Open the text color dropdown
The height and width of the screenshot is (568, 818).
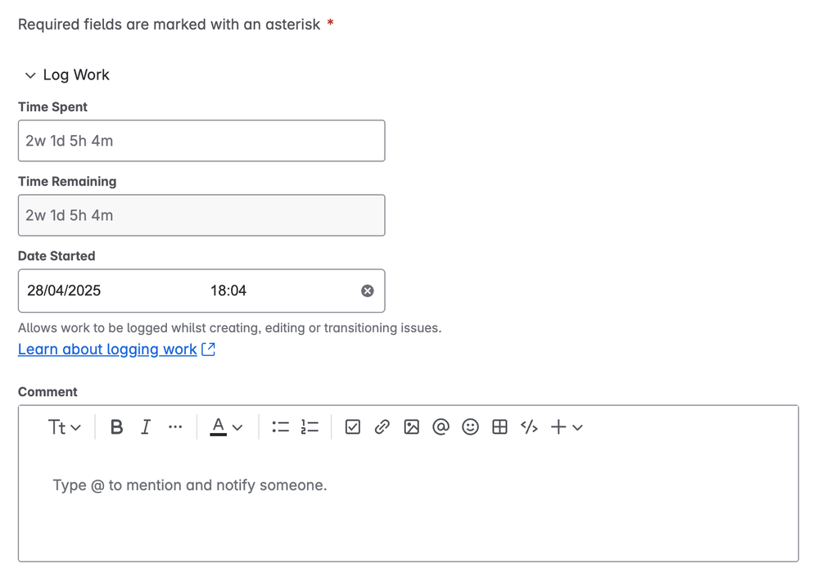coord(227,427)
